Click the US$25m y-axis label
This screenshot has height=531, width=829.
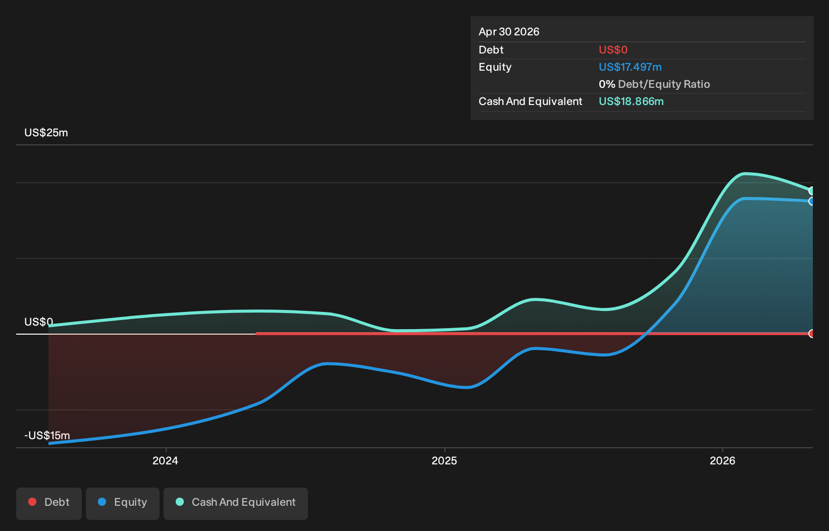click(x=46, y=133)
